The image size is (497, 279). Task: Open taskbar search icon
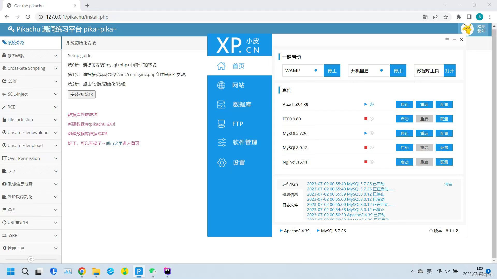click(x=25, y=271)
